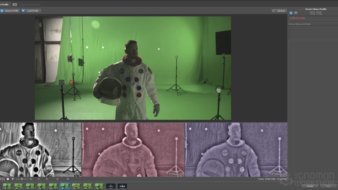This screenshot has width=338, height=190.
Task: Select the highlighted current frame thumbnail
Action: point(65,186)
